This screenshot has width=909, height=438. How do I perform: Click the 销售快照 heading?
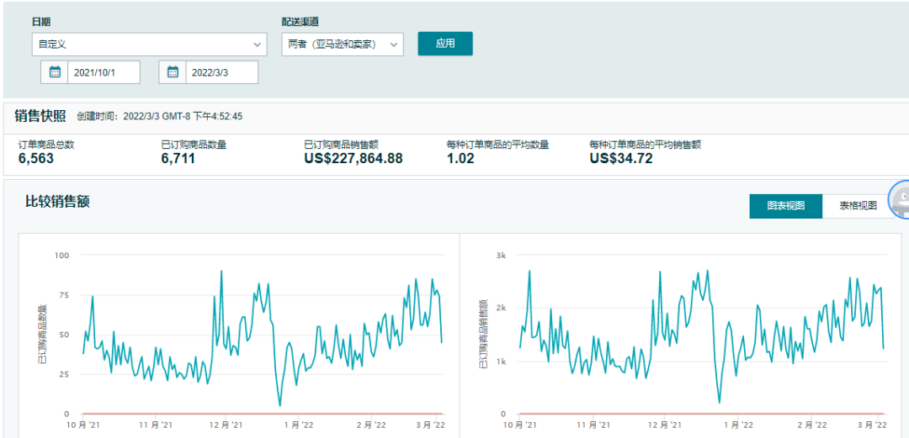[40, 115]
